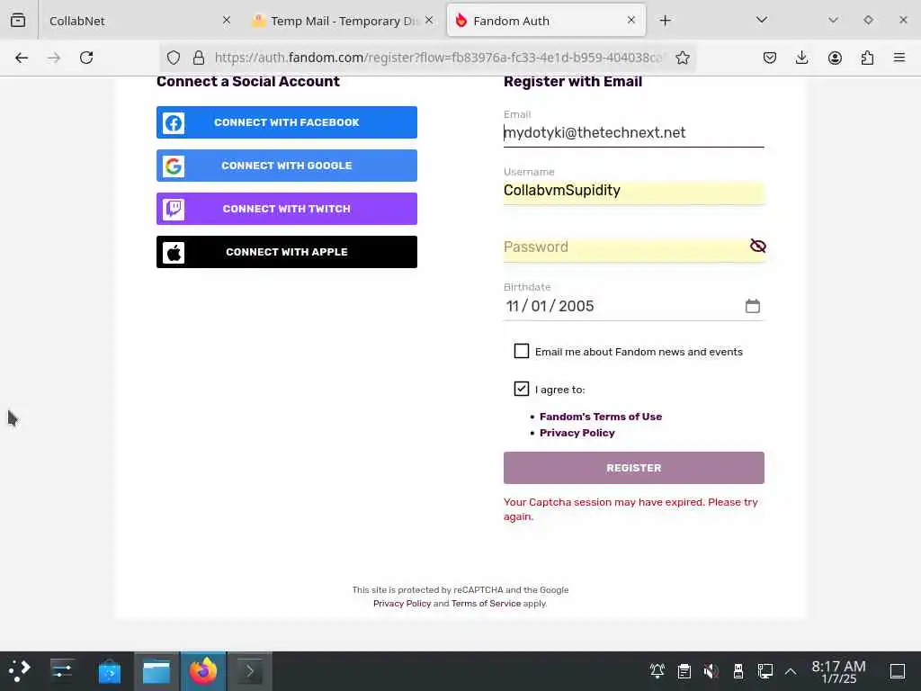
Task: Close the Fandom Auth tab
Action: (631, 21)
